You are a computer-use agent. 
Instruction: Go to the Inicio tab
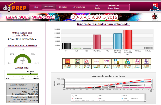pos(36,7)
